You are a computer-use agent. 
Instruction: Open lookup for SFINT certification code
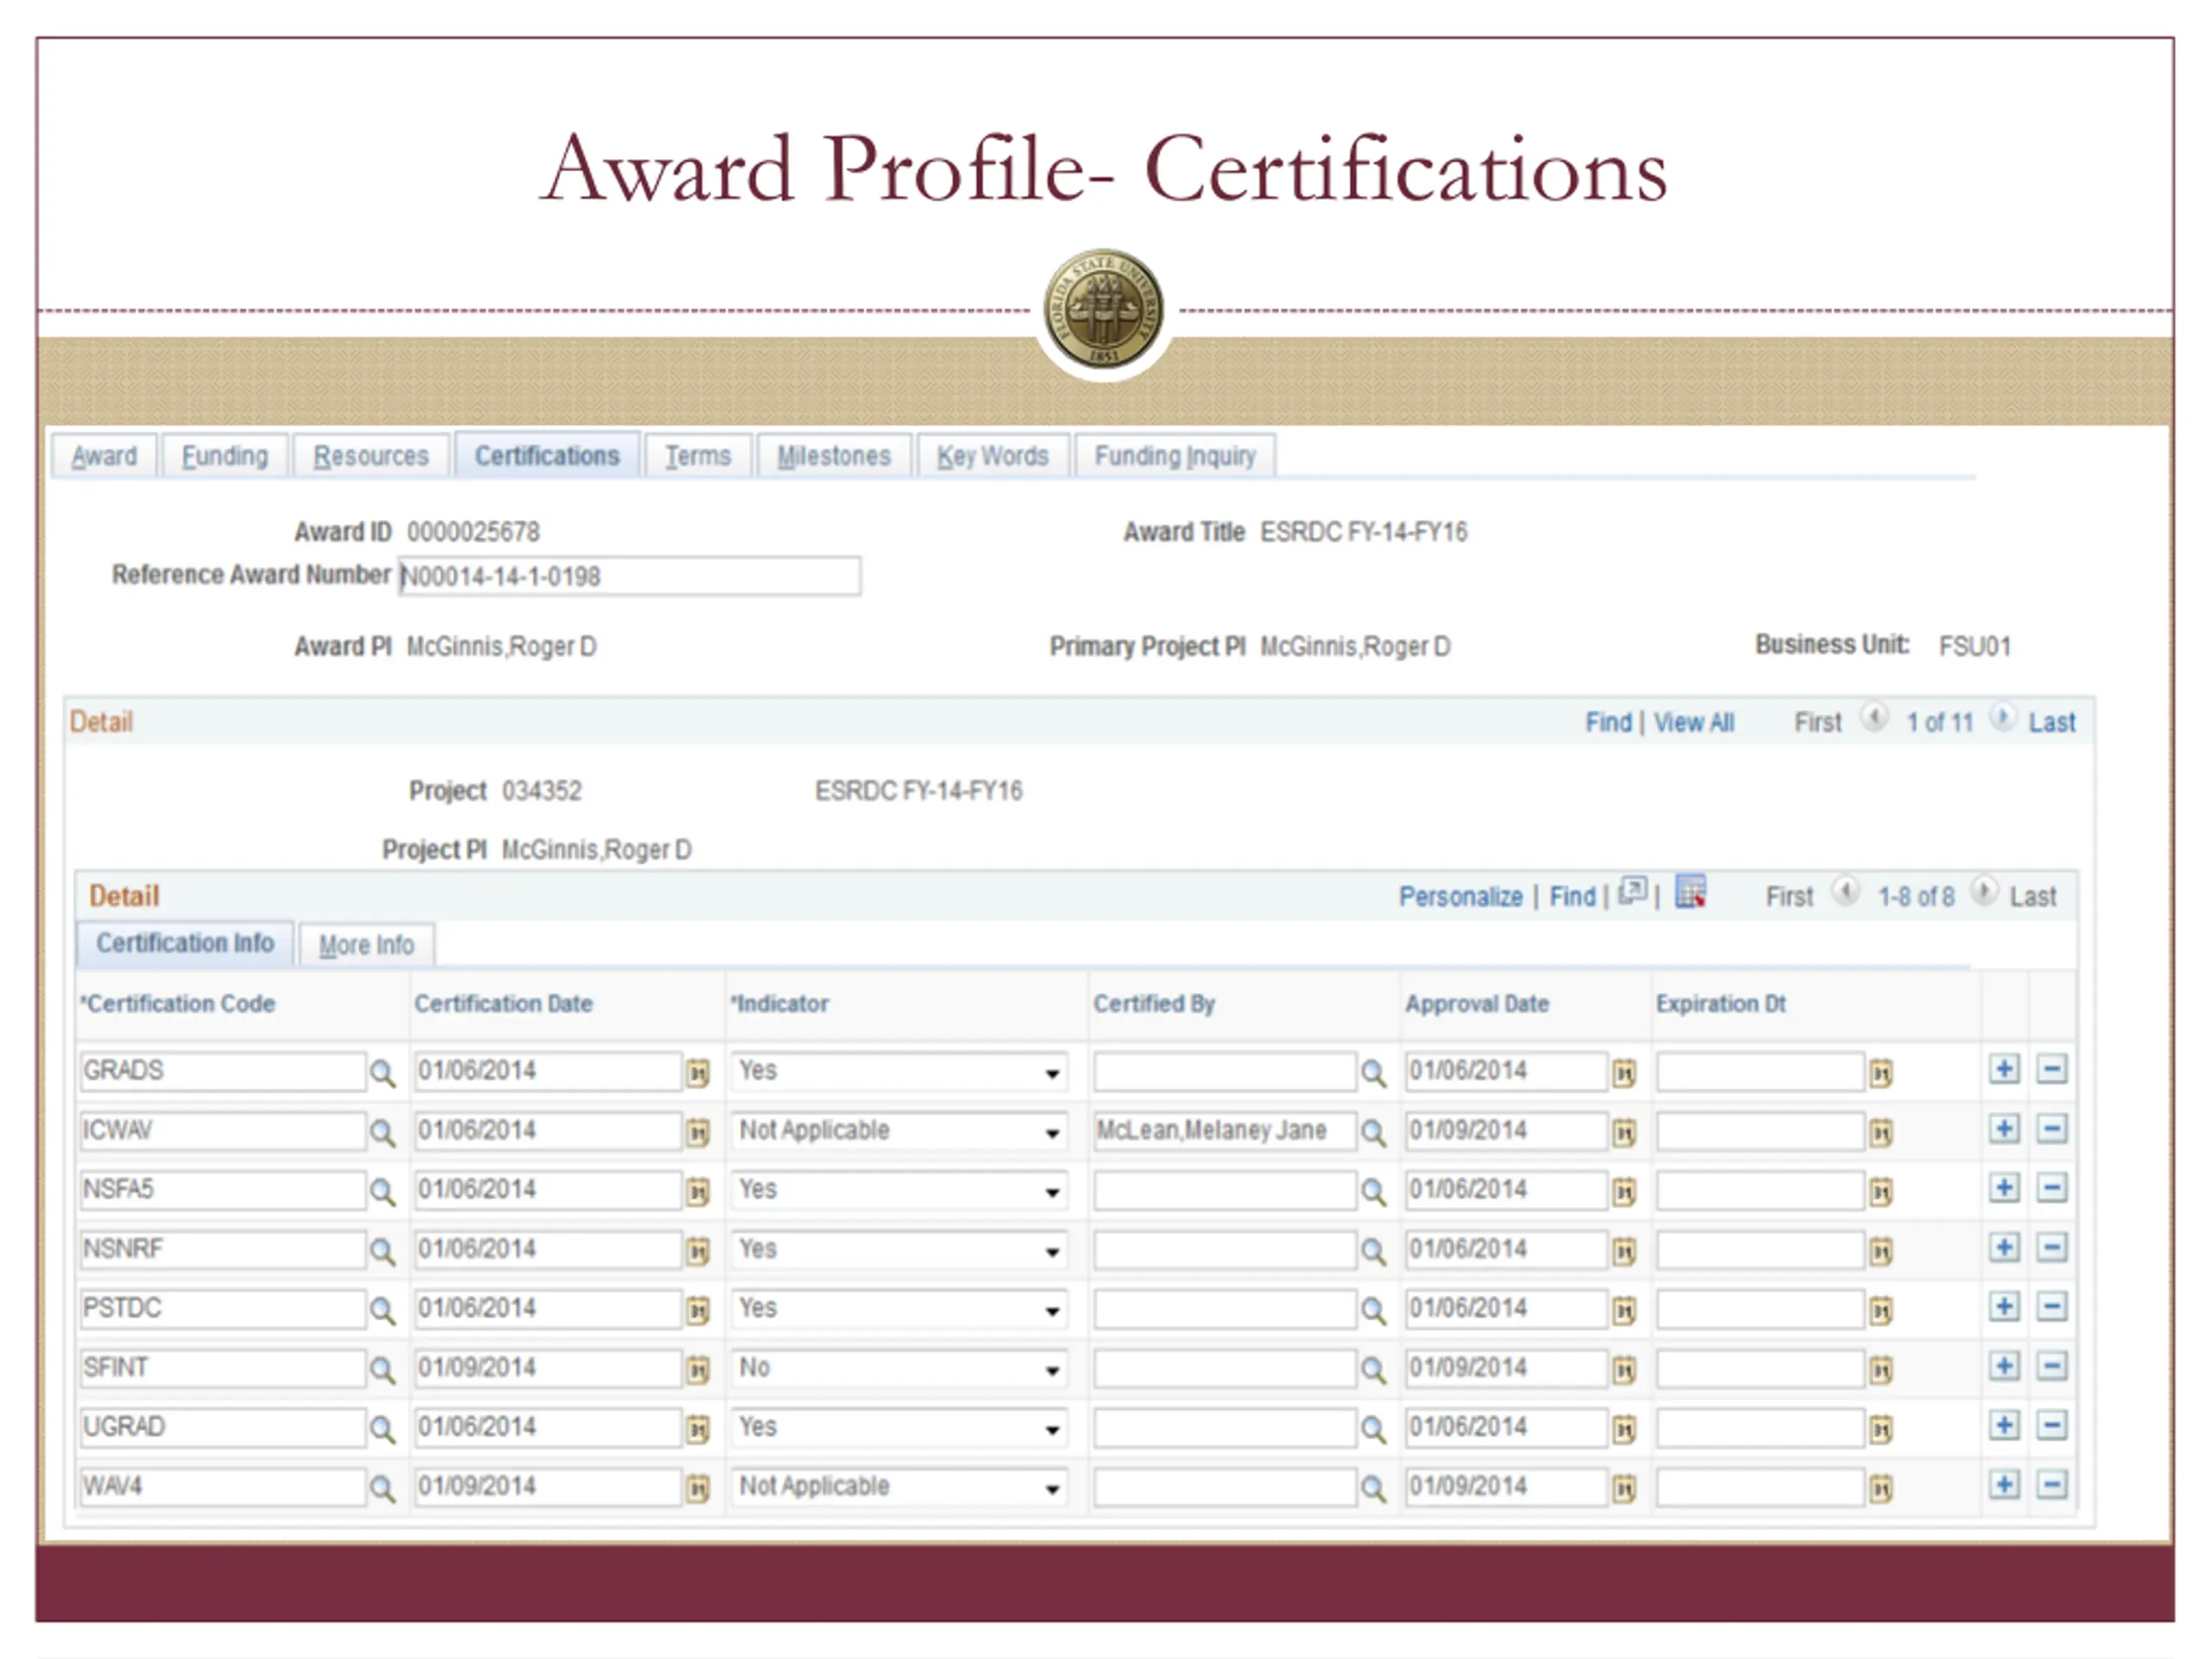coord(382,1369)
